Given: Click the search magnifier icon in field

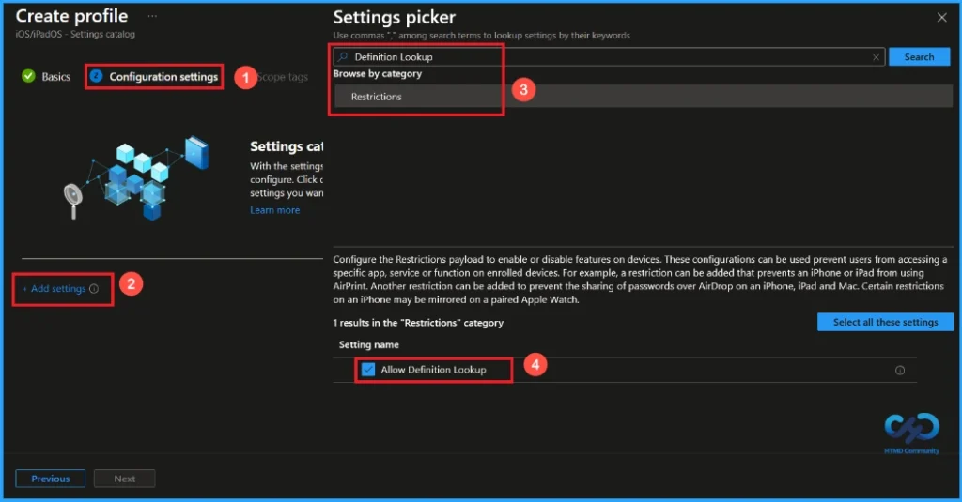Looking at the screenshot, I should click(343, 57).
